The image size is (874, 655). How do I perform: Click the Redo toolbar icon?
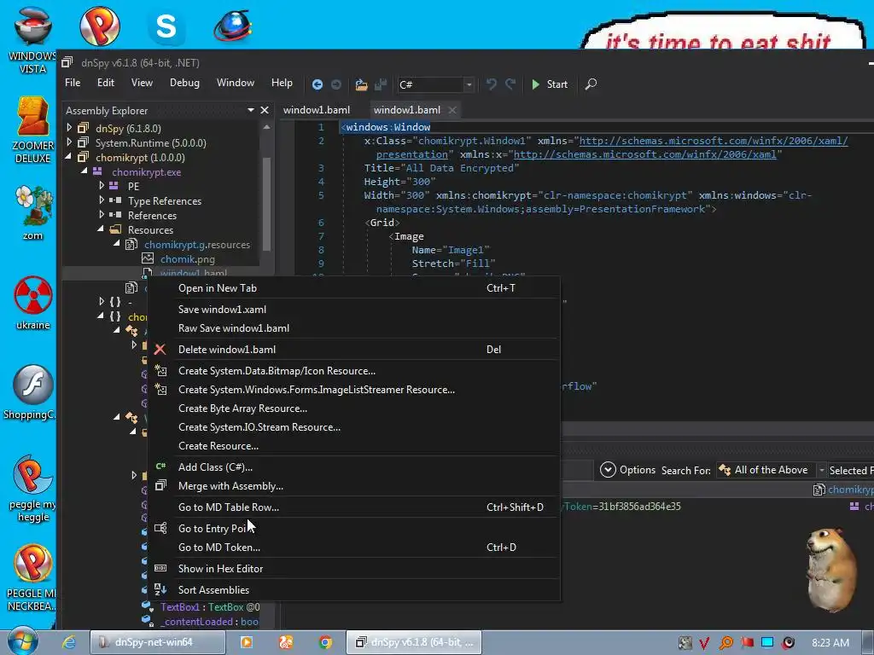[x=510, y=84]
